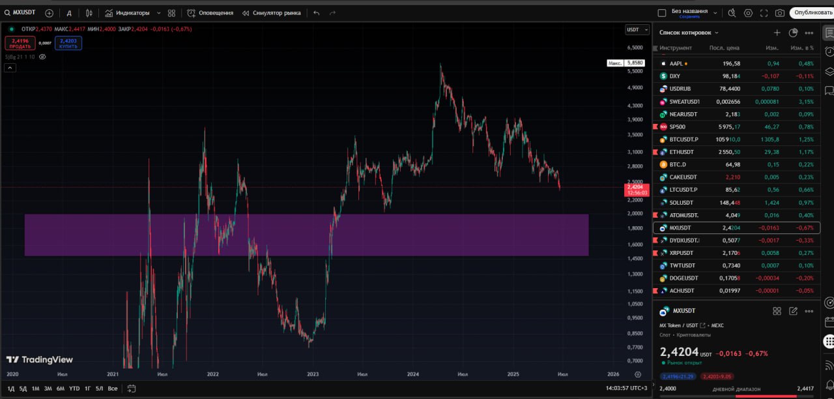
Task: Enter fullscreen mode
Action: click(764, 13)
